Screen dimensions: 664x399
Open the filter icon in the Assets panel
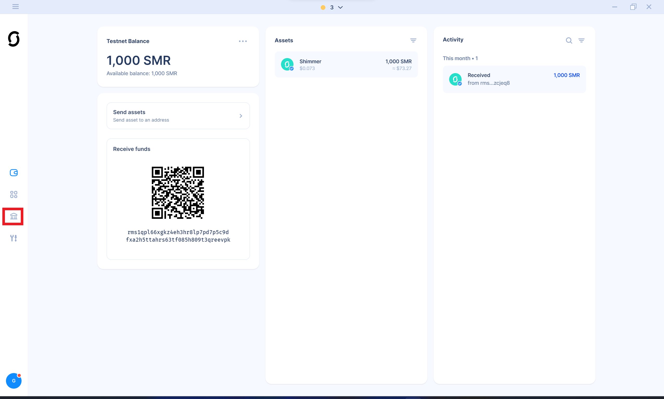413,40
